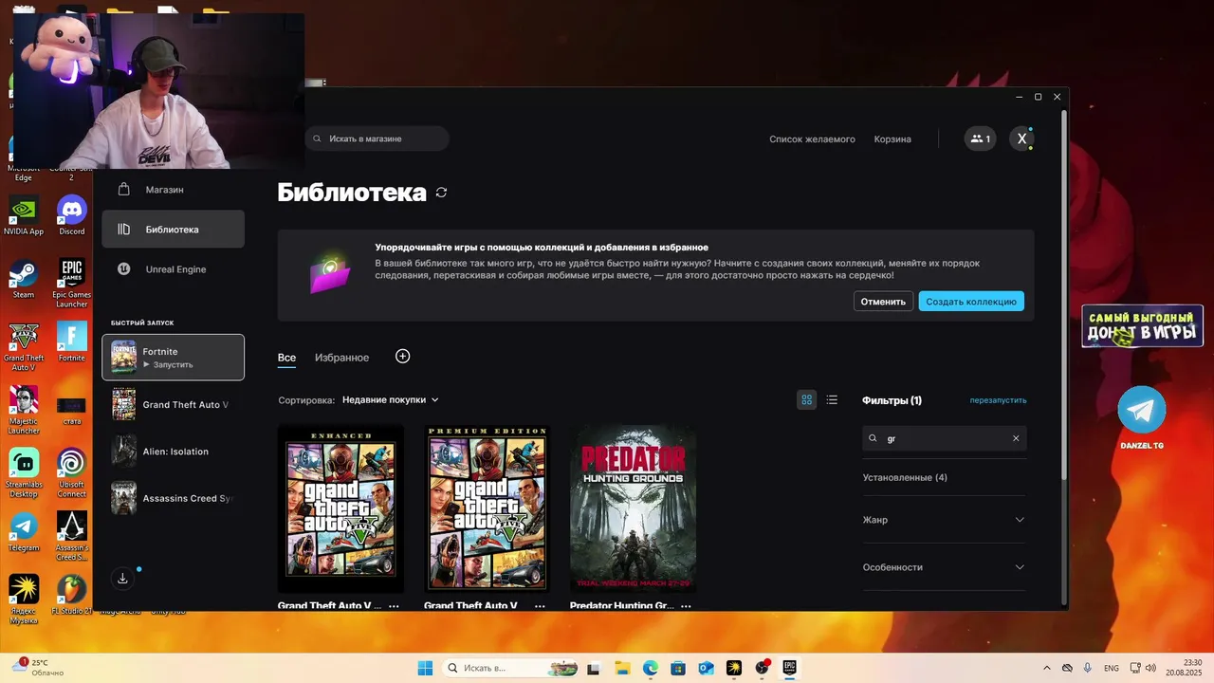Switch to list view
Screen dimensions: 1214x683
(832, 400)
